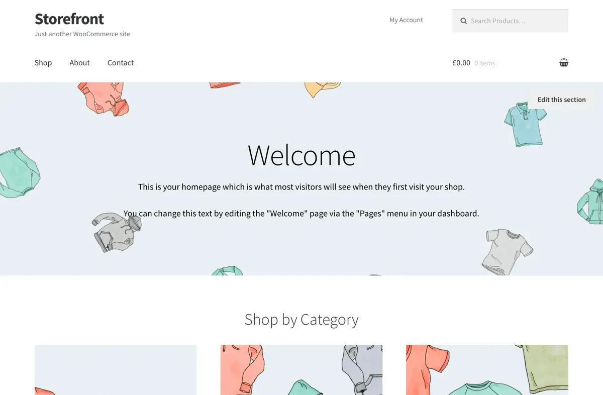Click the green hoodie at right edge
Viewport: 603px width, 395px height.
coord(590,202)
